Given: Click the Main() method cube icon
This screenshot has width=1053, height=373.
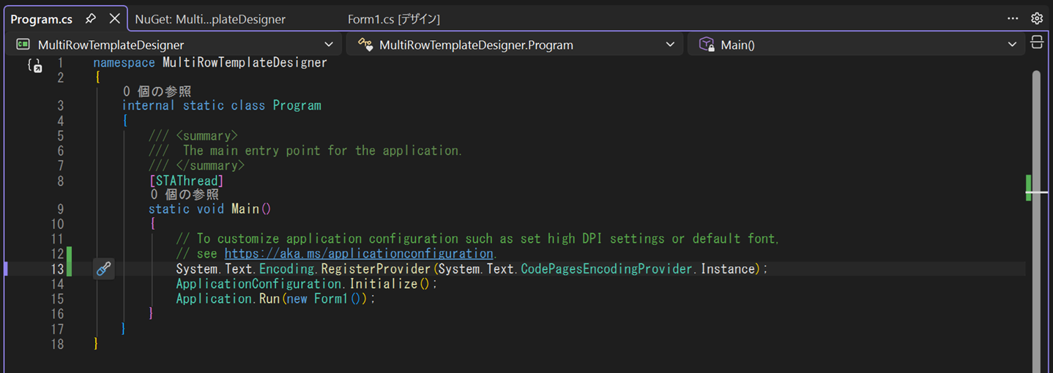Looking at the screenshot, I should point(707,45).
